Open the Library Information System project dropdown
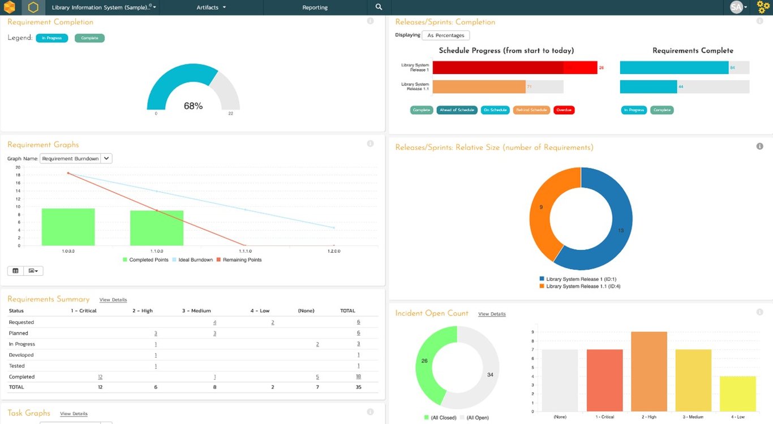 point(104,7)
